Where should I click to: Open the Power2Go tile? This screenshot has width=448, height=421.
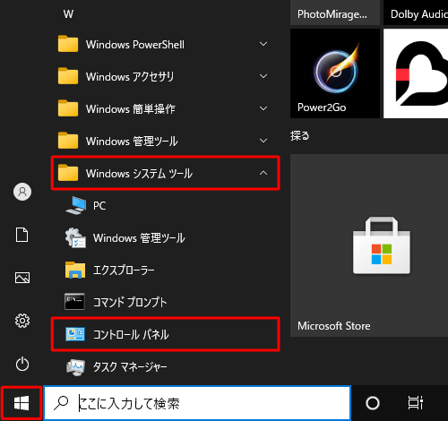[335, 73]
